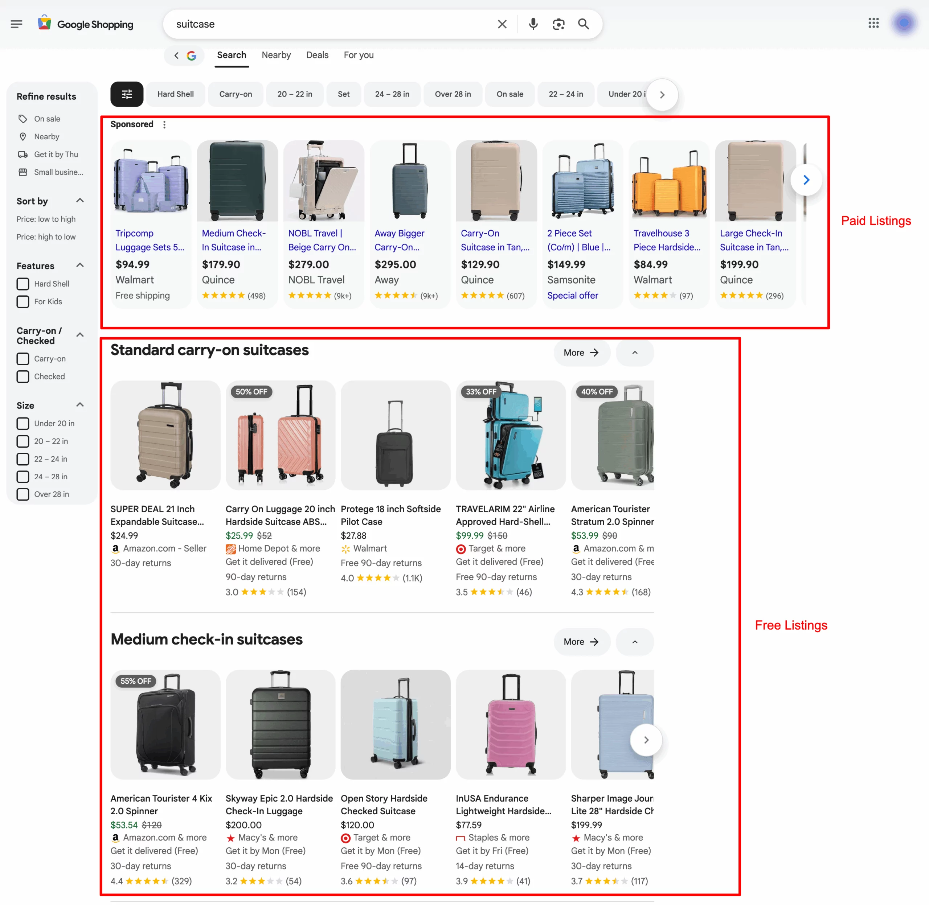Submit search with magnifying glass icon

coord(584,24)
